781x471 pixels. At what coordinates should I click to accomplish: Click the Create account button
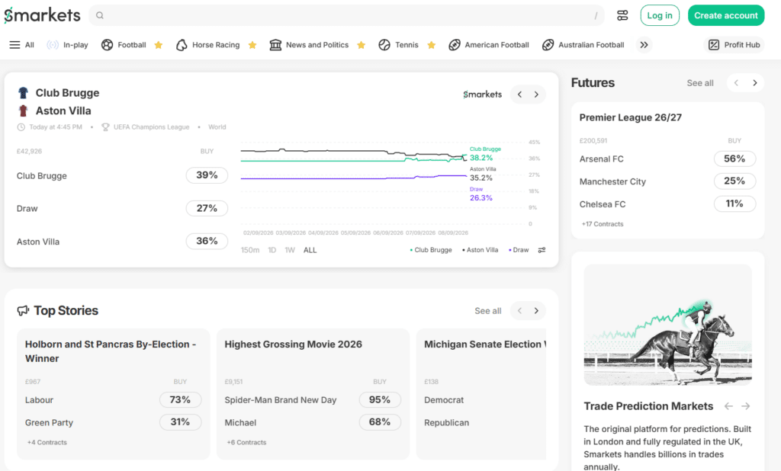click(726, 15)
